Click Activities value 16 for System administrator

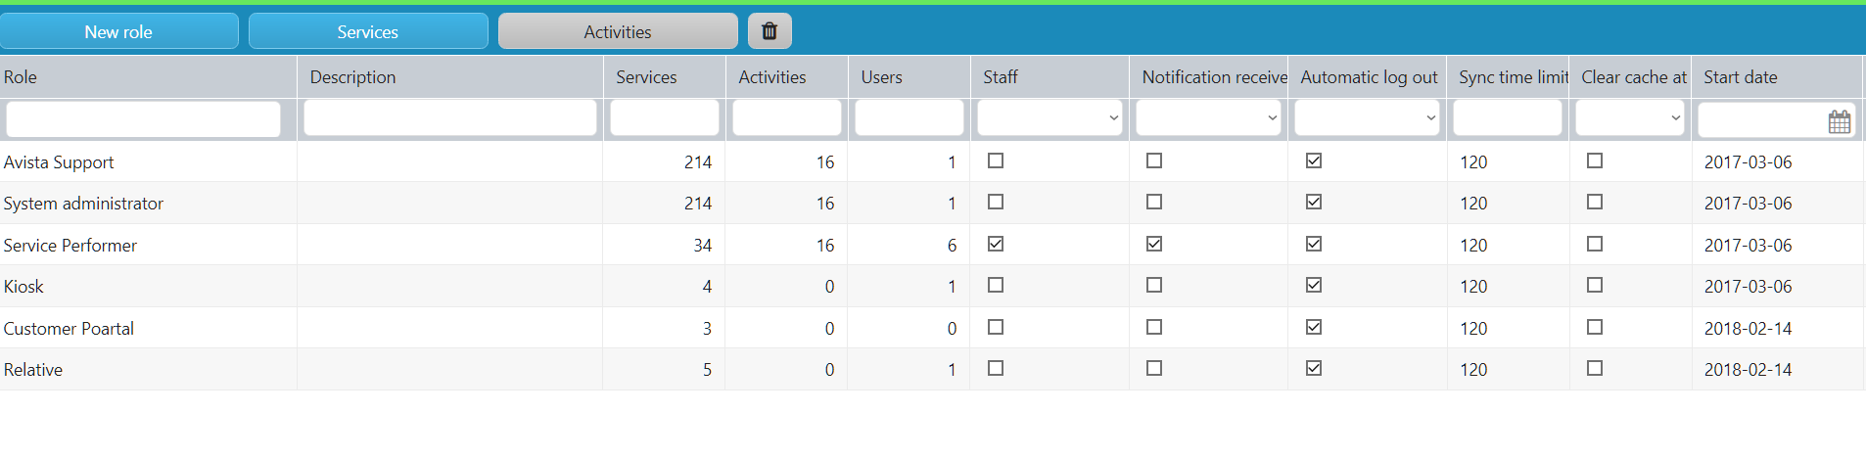[x=825, y=204]
